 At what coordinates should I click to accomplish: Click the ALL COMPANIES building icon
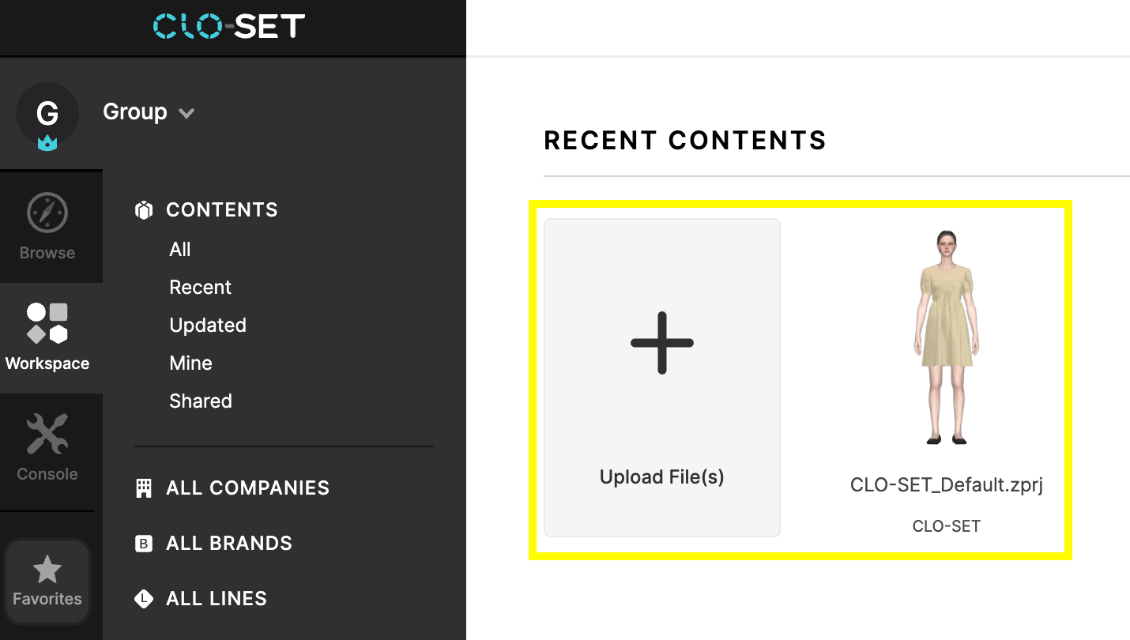143,488
